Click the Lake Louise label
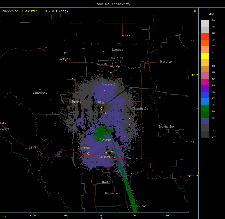Screen dimensions: 225x219 point(5,126)
